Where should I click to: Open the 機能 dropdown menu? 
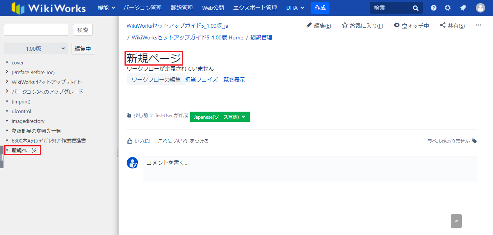[x=107, y=8]
